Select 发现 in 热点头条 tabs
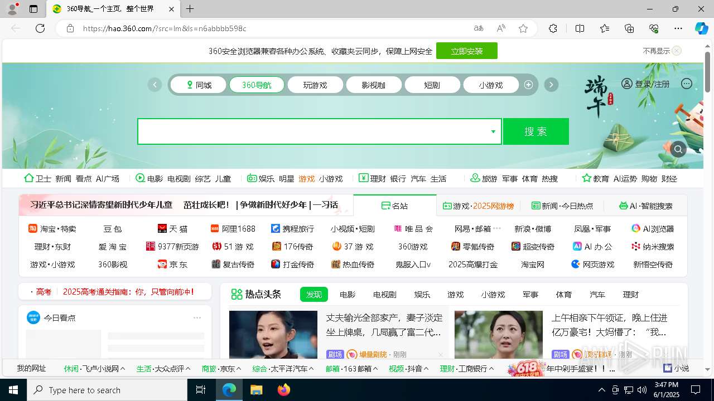The image size is (714, 401). pyautogui.click(x=314, y=294)
